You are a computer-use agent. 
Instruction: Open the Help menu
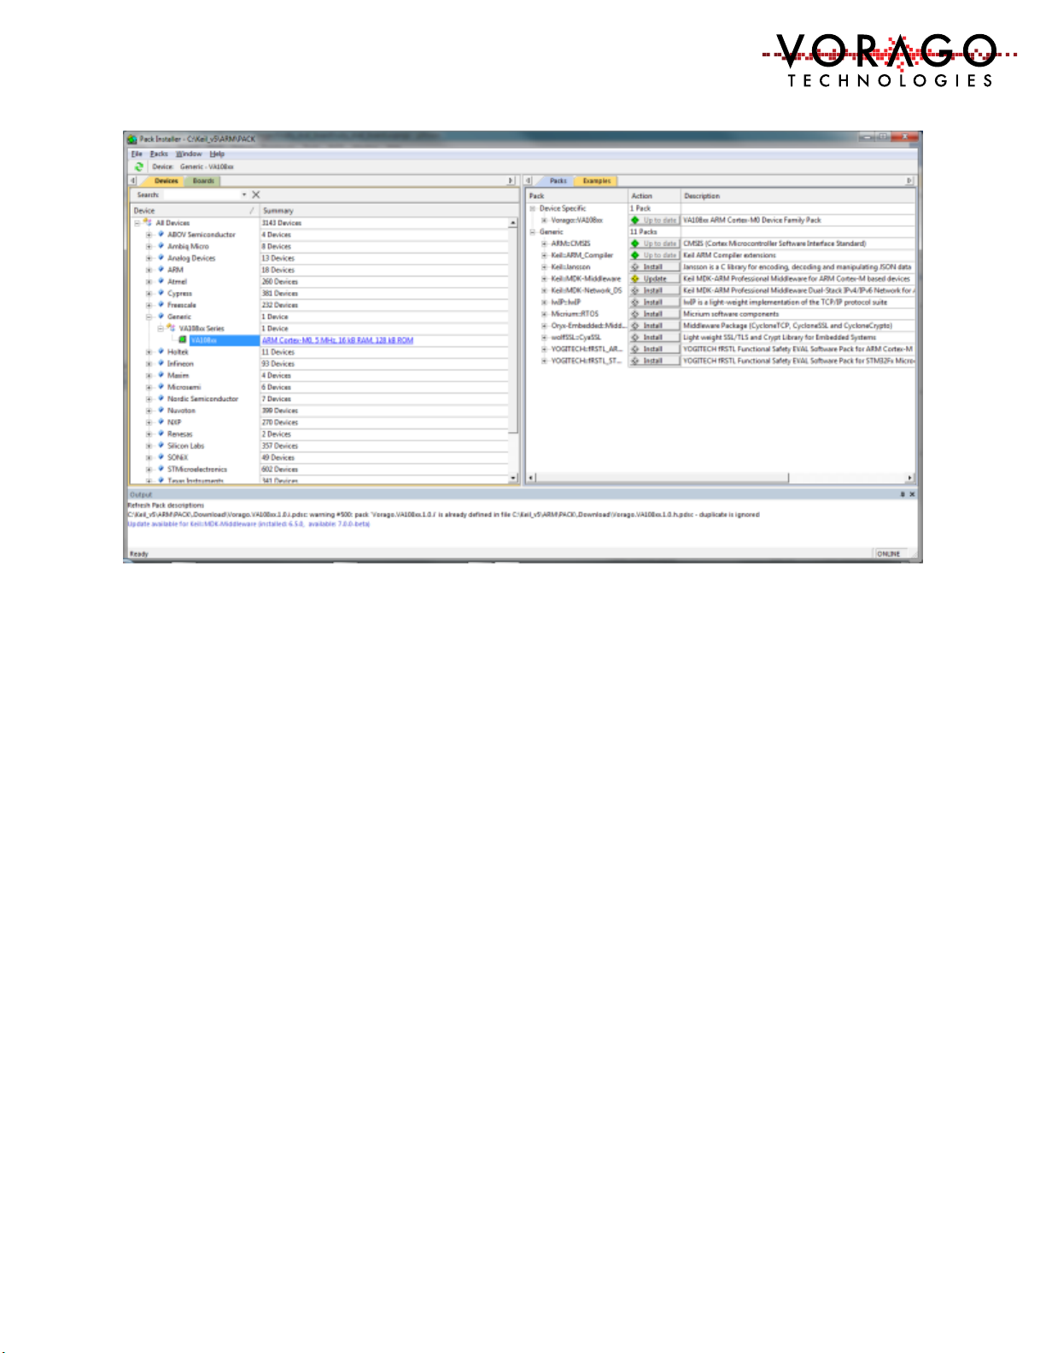click(217, 154)
